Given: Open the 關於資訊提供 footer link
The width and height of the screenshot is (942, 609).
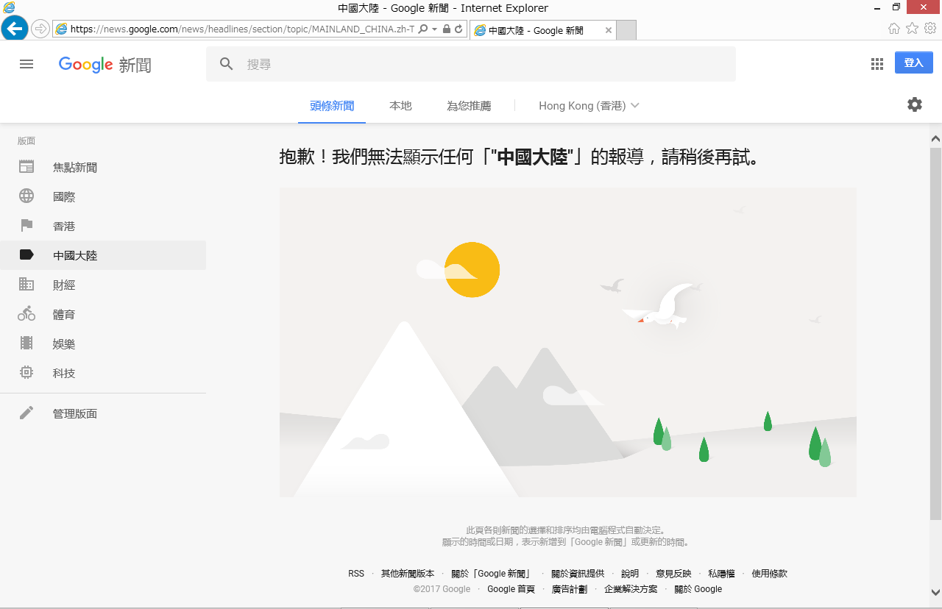Looking at the screenshot, I should [x=578, y=574].
